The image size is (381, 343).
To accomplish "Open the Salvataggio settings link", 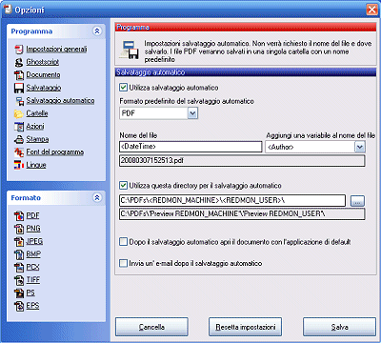I will point(44,88).
